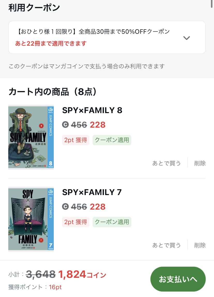Tap the クーポン適用 badge on volume 7
The height and width of the screenshot is (297, 214).
(112, 222)
